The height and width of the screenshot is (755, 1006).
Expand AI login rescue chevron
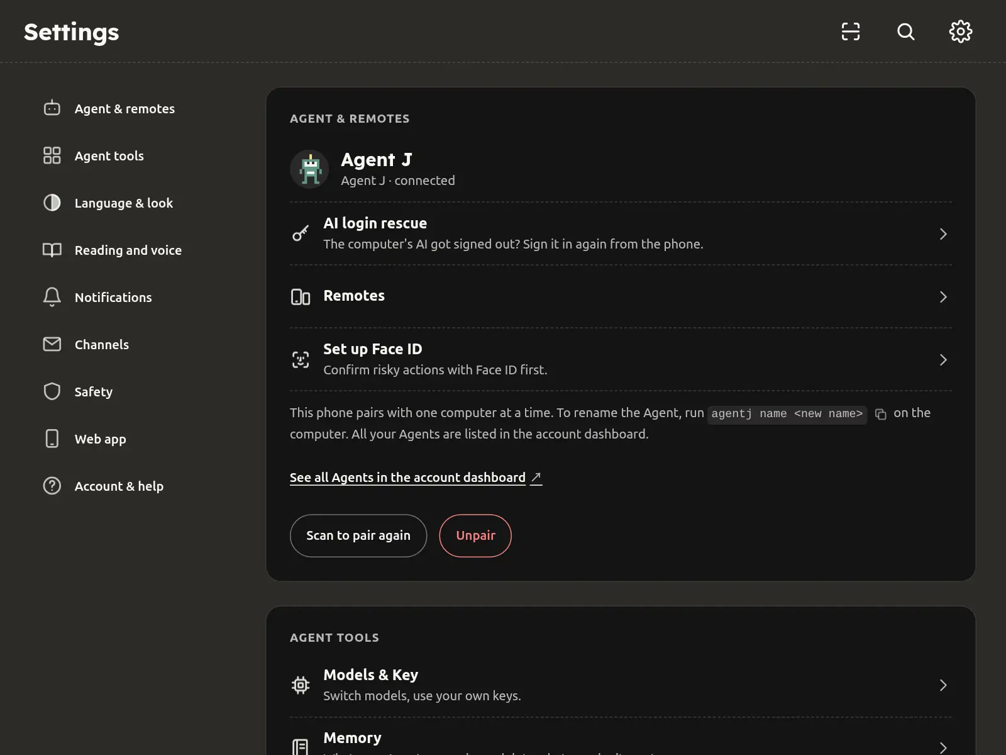tap(942, 234)
